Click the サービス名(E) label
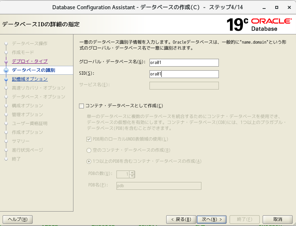The image size is (296, 226). coord(94,85)
